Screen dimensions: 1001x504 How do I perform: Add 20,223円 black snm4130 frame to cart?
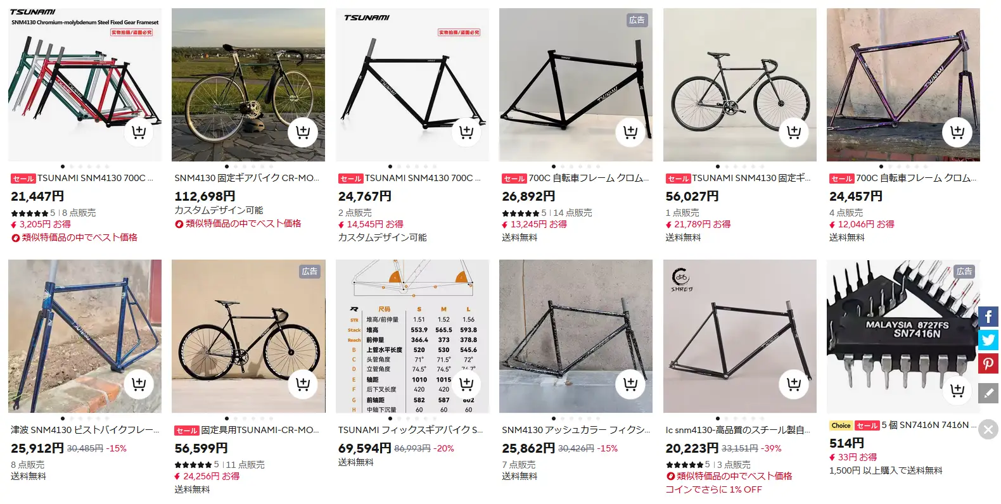793,384
